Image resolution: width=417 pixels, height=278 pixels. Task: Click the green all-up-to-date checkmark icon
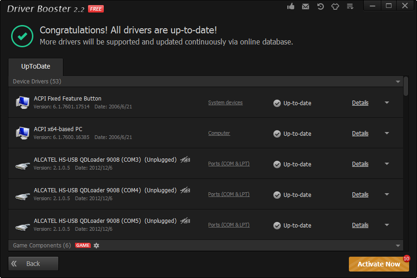(22, 36)
